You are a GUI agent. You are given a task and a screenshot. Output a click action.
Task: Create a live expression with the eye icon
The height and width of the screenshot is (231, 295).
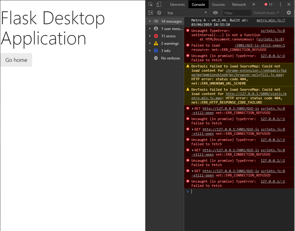click(x=215, y=13)
